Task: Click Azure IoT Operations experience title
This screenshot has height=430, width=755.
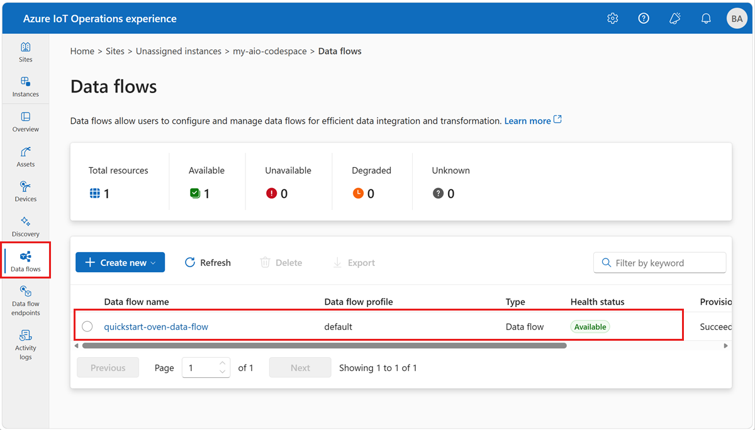Action: pos(100,19)
